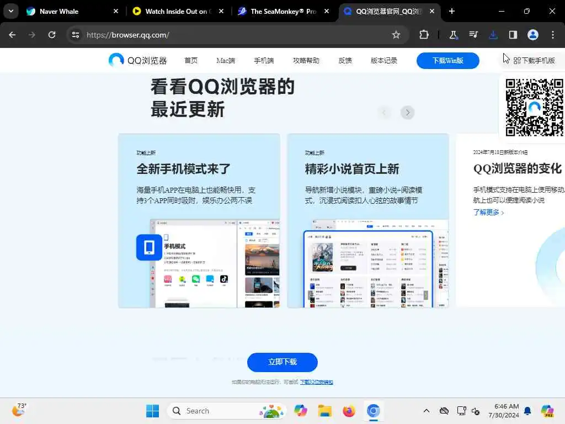
Task: Click the 立即下载 button
Action: (282, 362)
